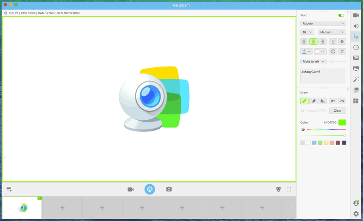
Task: Show more presets with right chevron
Action: point(292,208)
